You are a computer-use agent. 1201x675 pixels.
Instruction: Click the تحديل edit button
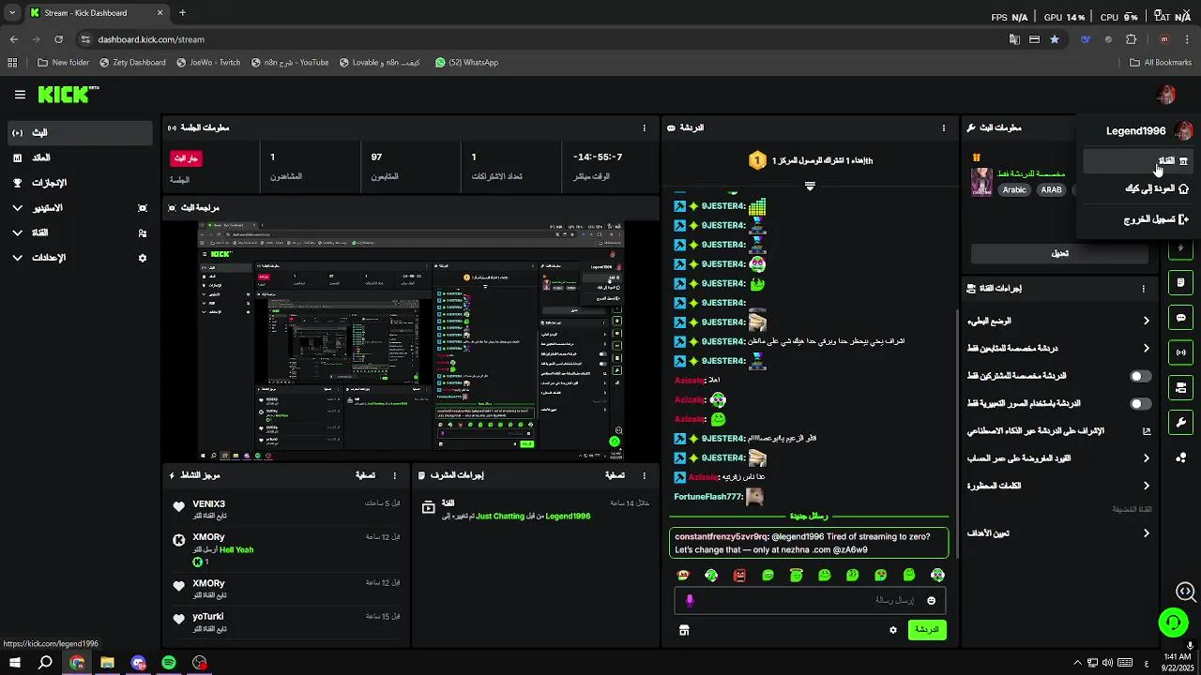pyautogui.click(x=1059, y=253)
